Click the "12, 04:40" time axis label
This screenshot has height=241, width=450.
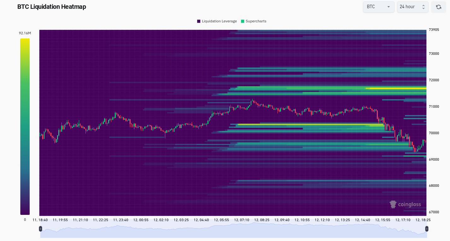pyautogui.click(x=202, y=220)
